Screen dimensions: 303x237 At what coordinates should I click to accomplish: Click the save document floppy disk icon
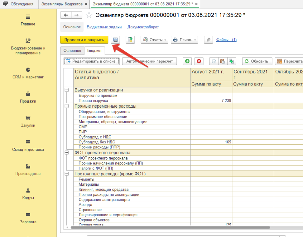115,40
